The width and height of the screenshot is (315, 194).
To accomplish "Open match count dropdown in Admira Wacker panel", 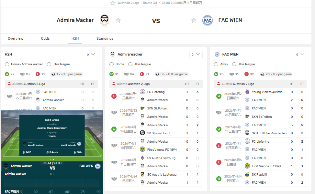I will click(196, 54).
